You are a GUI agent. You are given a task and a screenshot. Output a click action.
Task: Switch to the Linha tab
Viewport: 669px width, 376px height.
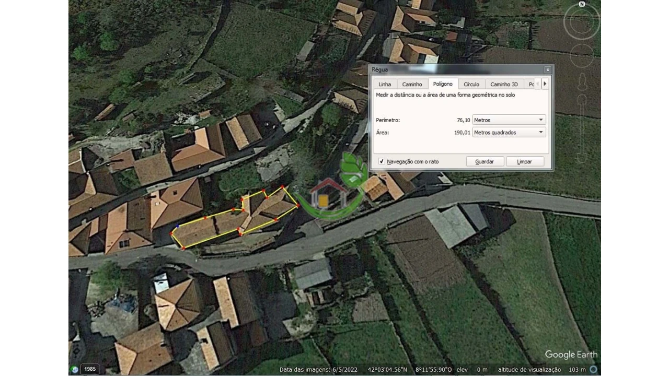tap(385, 84)
